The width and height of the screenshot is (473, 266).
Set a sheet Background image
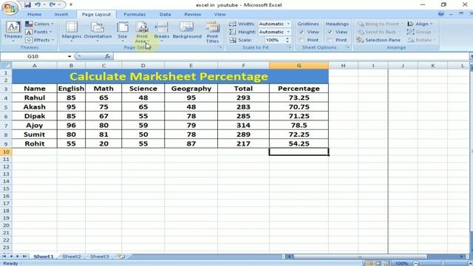coord(187,30)
